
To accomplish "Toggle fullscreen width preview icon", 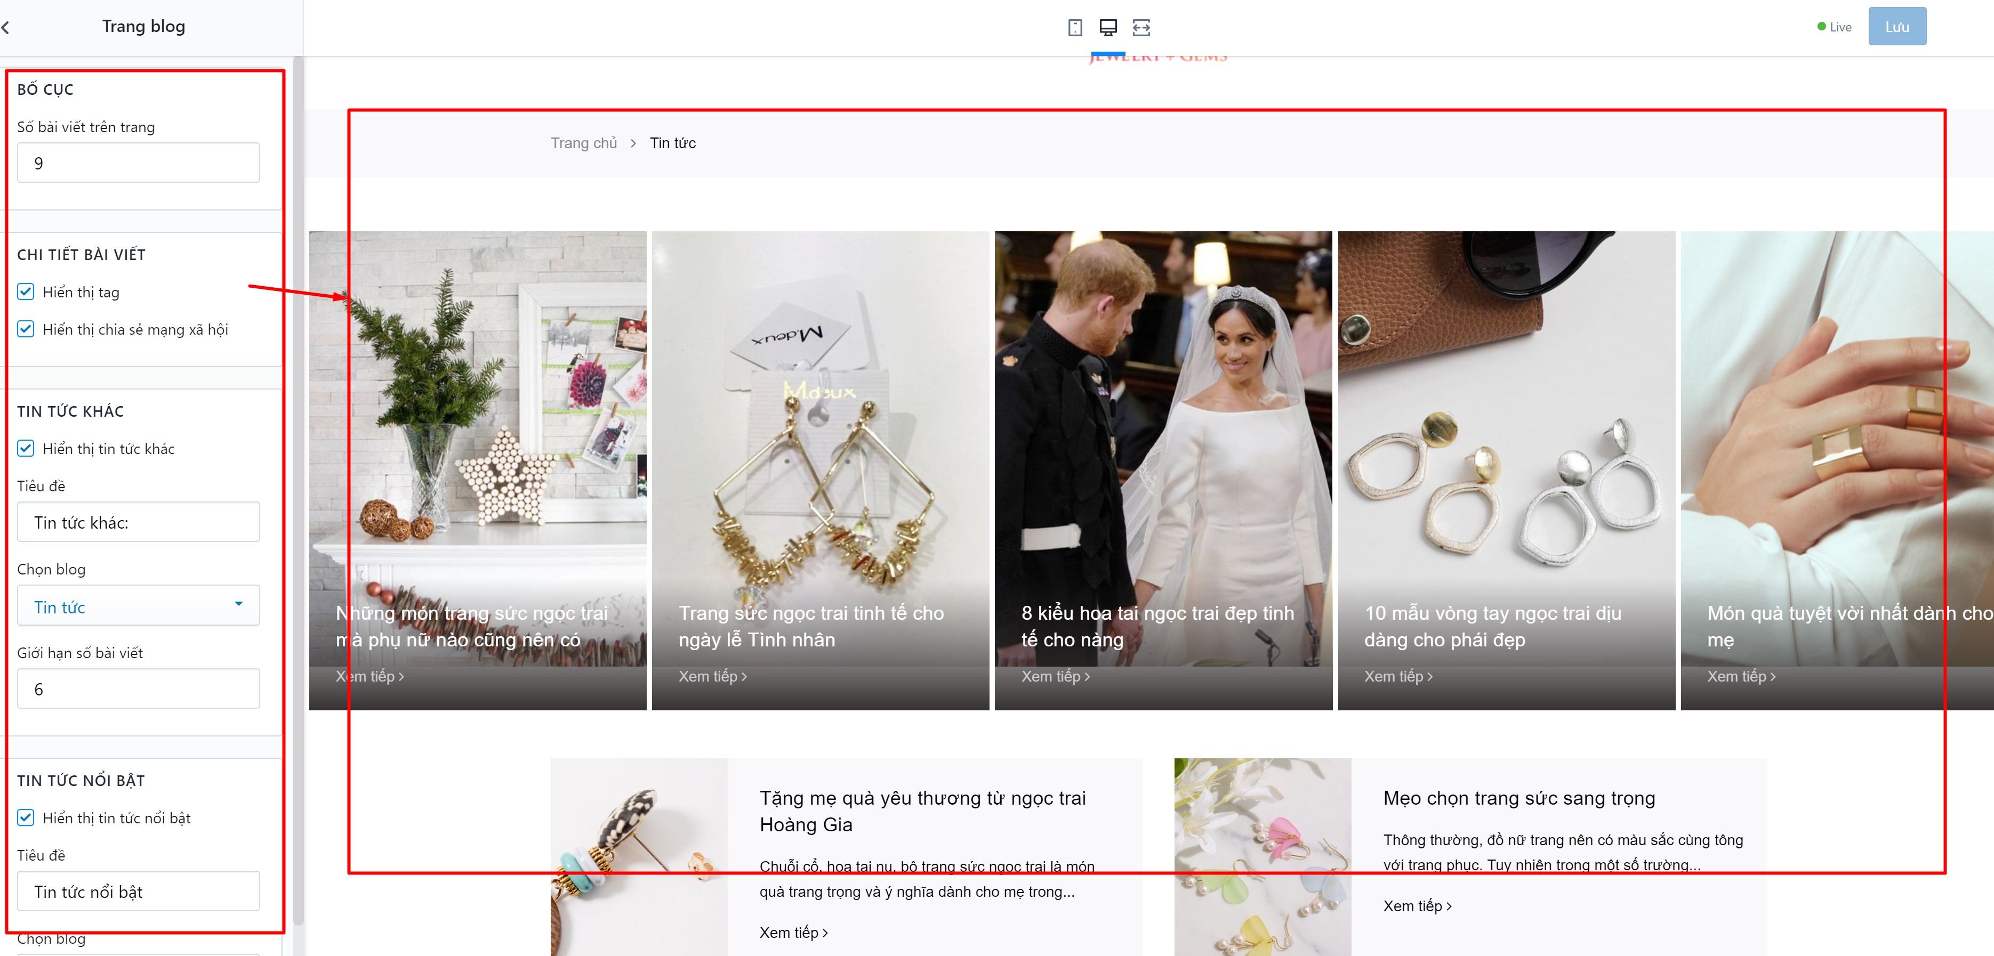I will (1141, 28).
